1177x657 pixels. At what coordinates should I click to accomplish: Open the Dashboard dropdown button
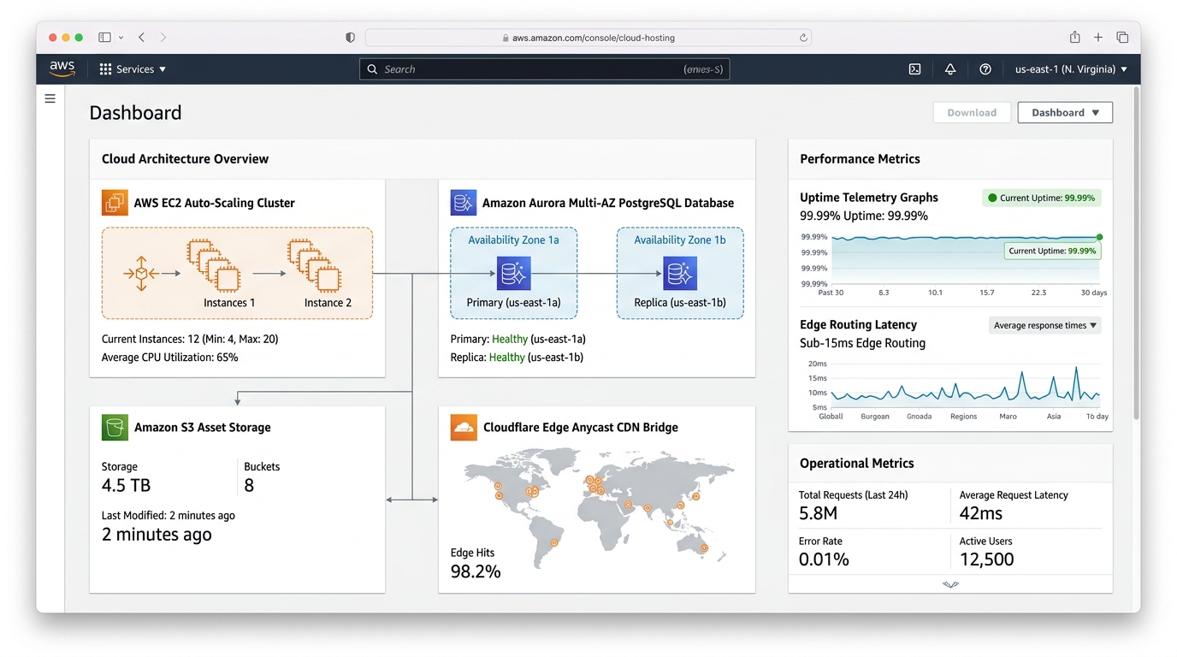pyautogui.click(x=1065, y=112)
